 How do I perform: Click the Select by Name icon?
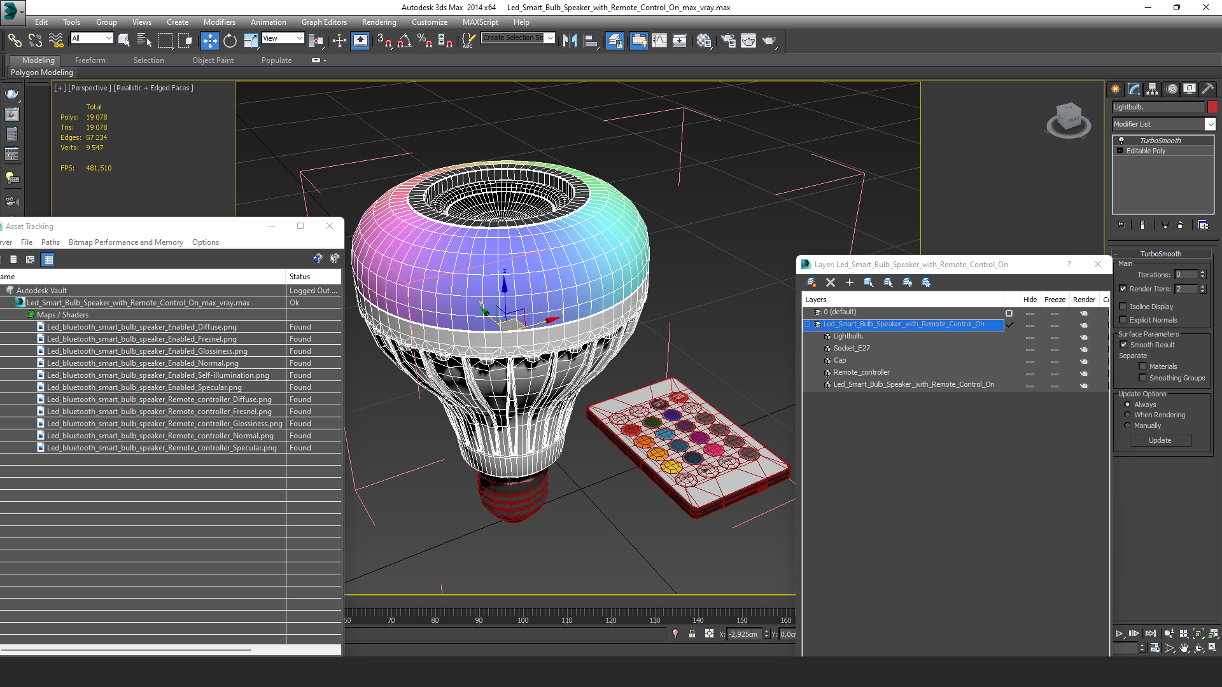[x=144, y=41]
